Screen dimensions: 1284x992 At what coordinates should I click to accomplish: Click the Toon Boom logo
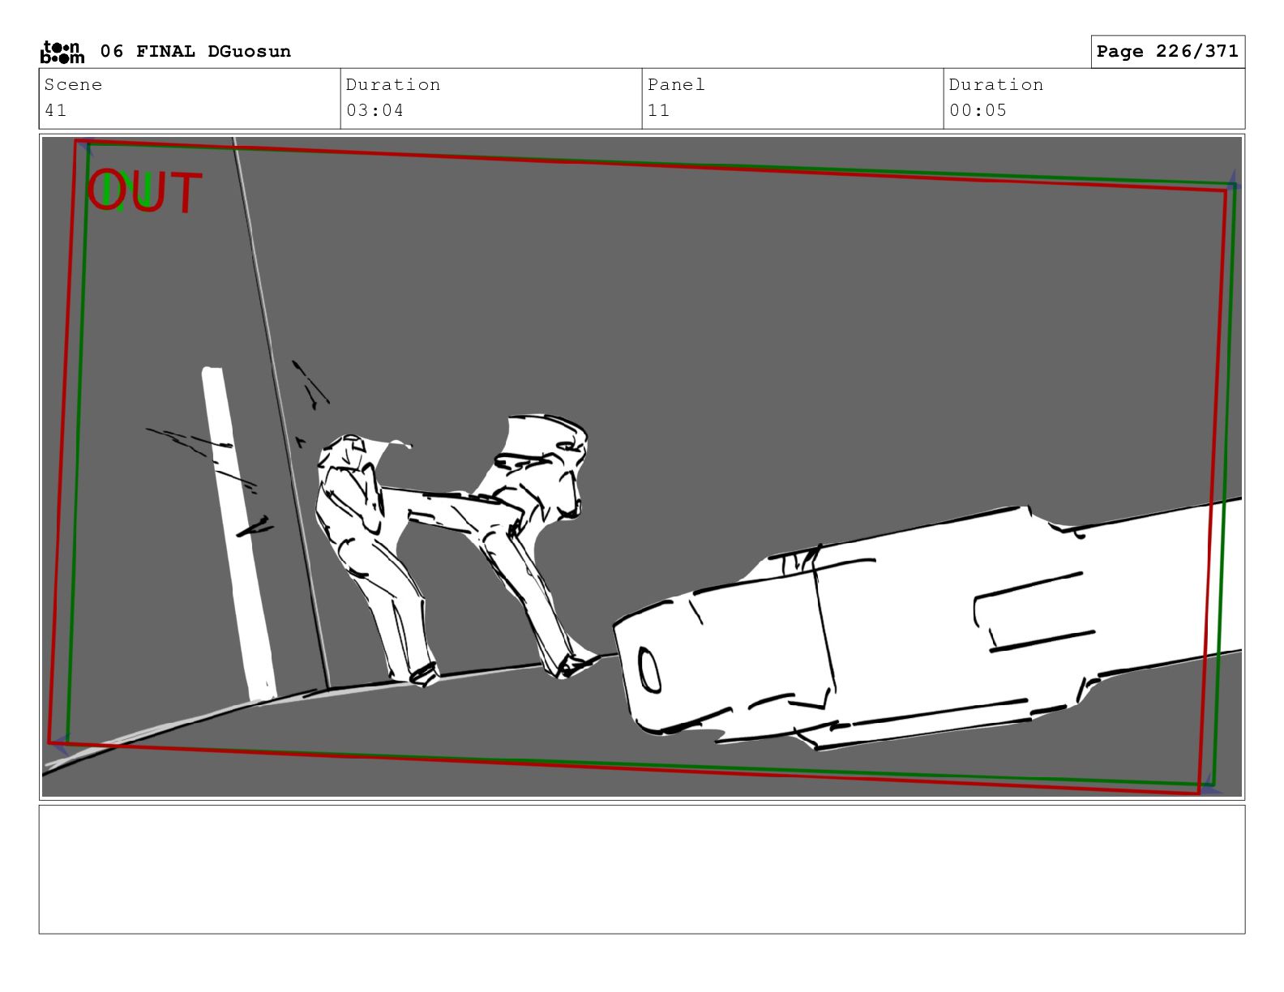click(x=62, y=52)
